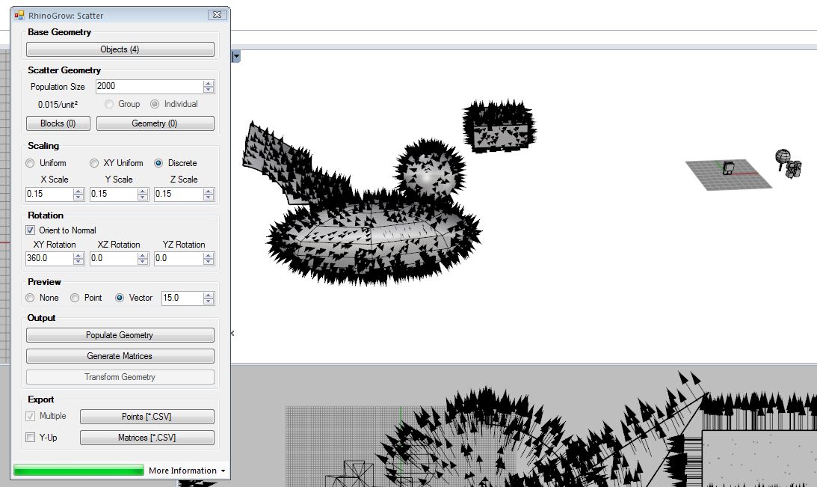This screenshot has width=817, height=487.
Task: Adjust the YZ Rotation spinner arrows
Action: click(x=209, y=258)
